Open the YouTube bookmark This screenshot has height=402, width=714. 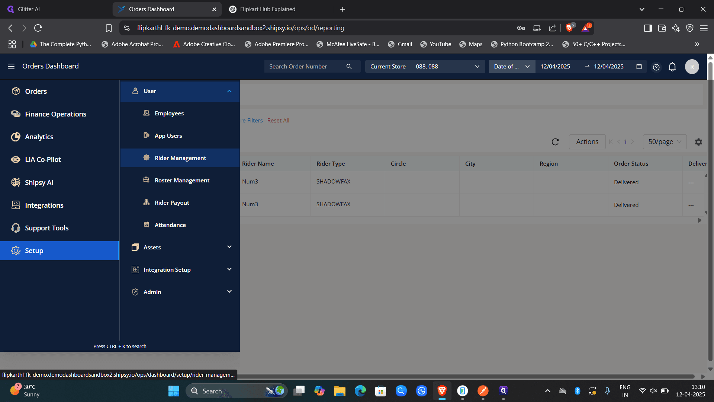pos(435,44)
